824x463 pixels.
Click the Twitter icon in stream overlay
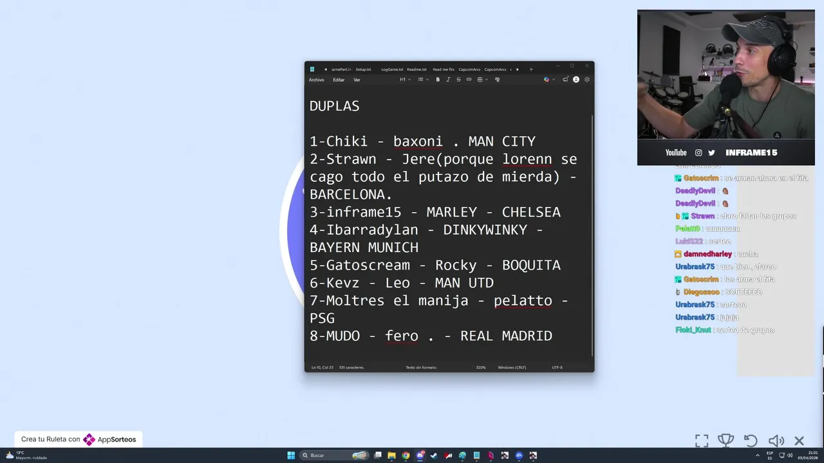[711, 153]
